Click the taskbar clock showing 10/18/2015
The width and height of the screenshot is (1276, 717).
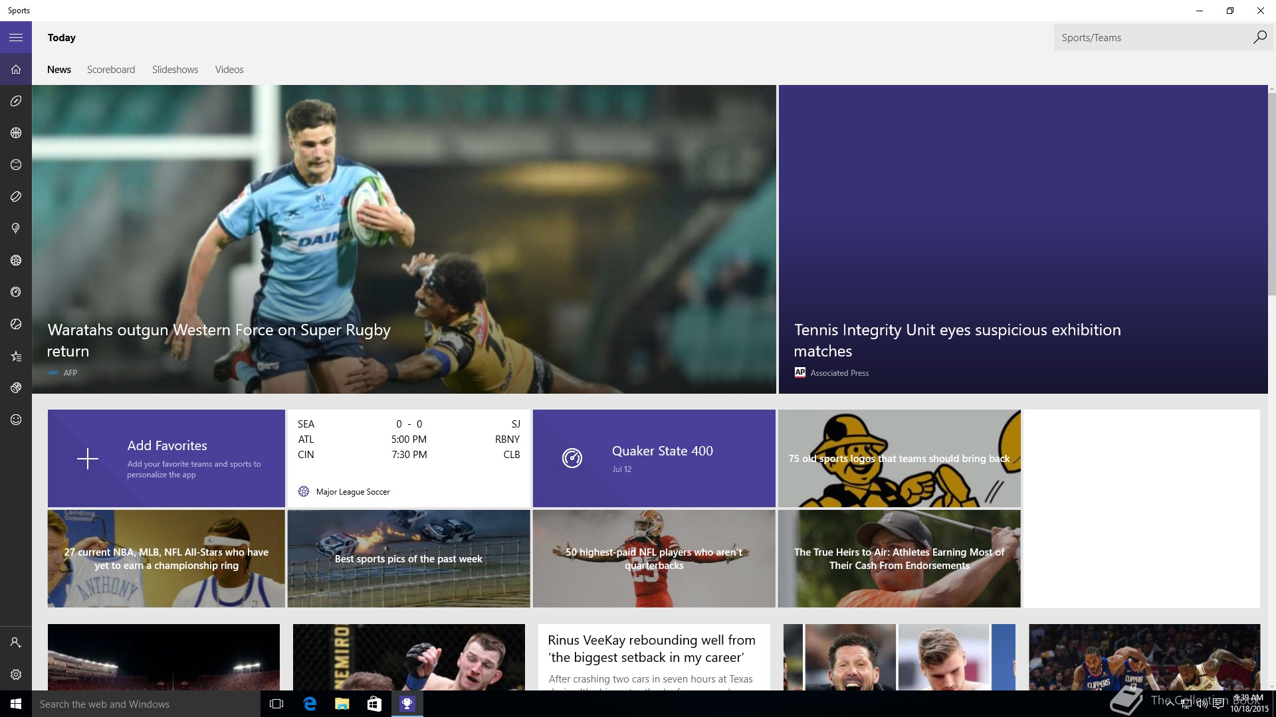1249,704
